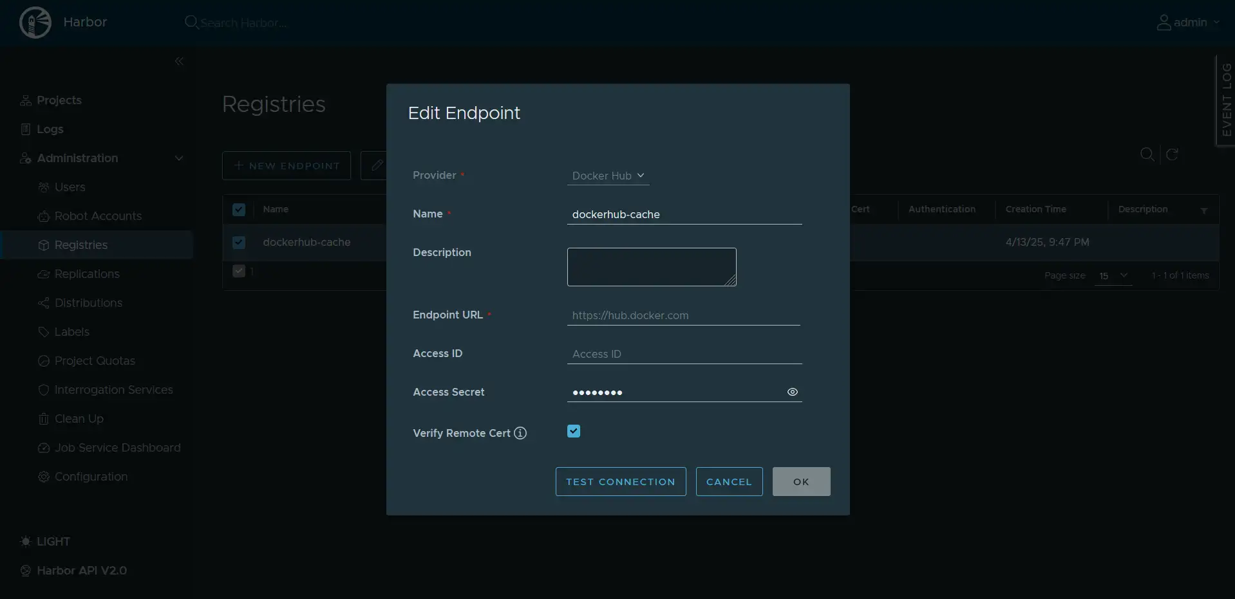Reveal the Access Secret with the eye toggle
This screenshot has width=1235, height=599.
pyautogui.click(x=791, y=392)
